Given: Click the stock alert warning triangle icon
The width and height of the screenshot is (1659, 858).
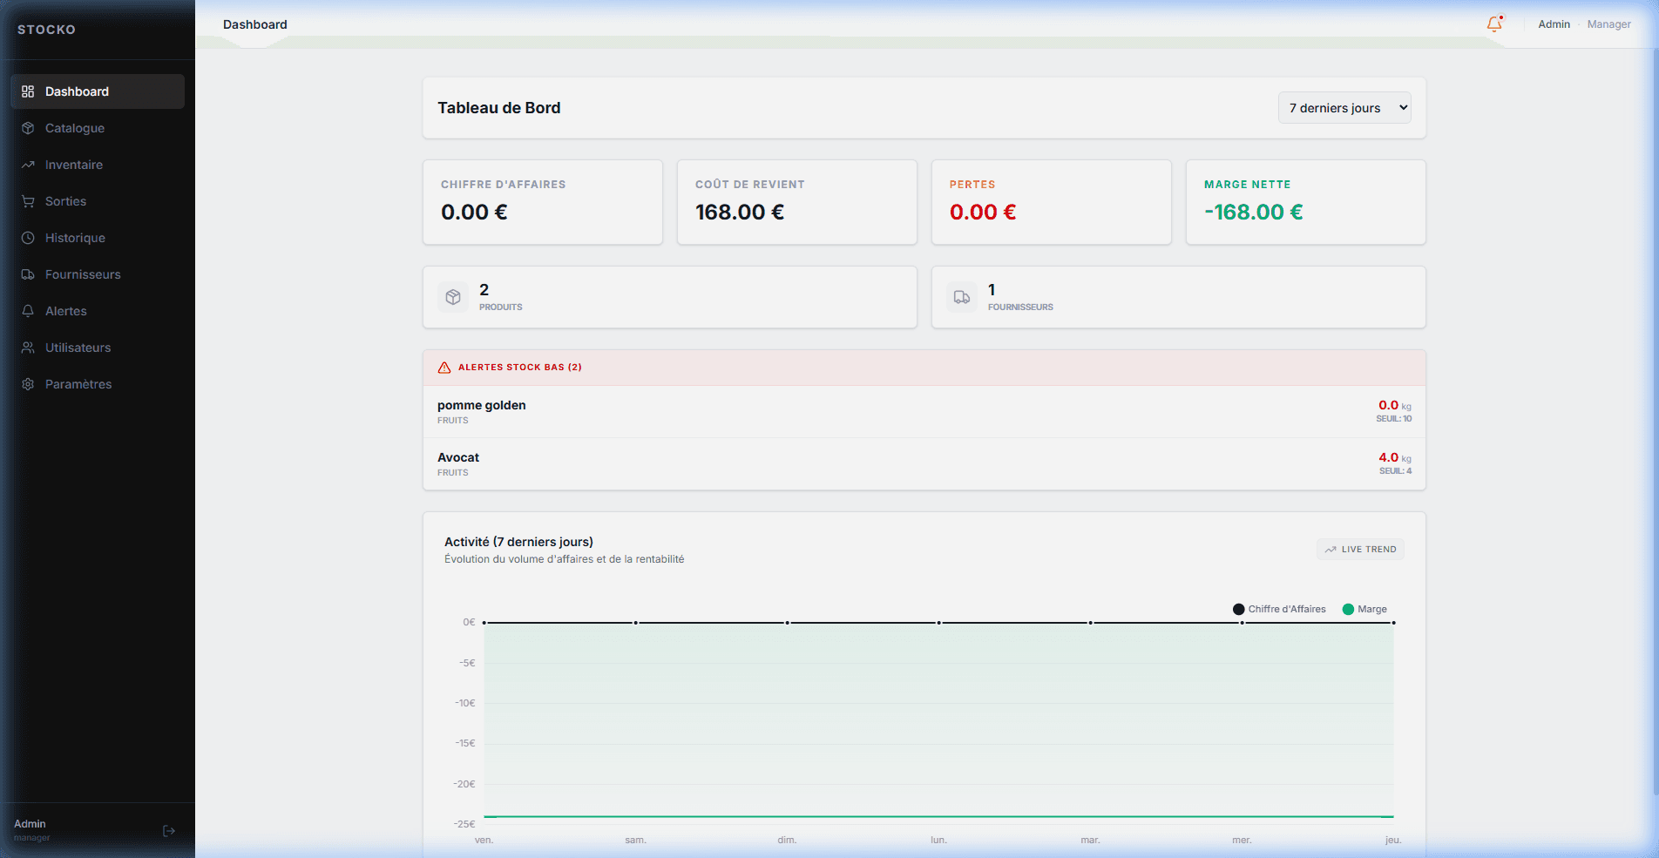Looking at the screenshot, I should pyautogui.click(x=444, y=368).
